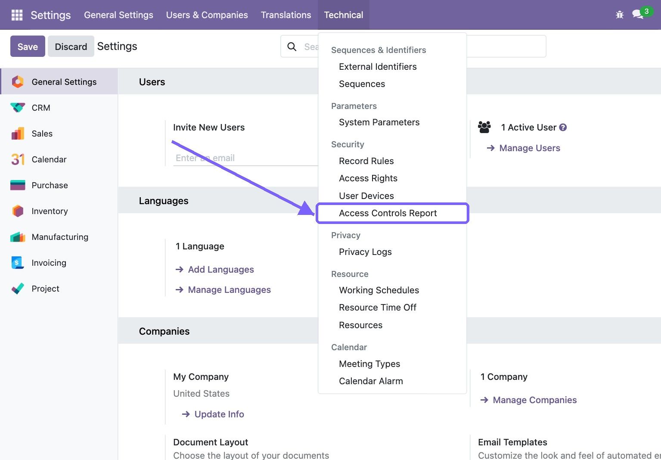Image resolution: width=661 pixels, height=460 pixels.
Task: Follow the Manage Languages link
Action: [x=223, y=290]
